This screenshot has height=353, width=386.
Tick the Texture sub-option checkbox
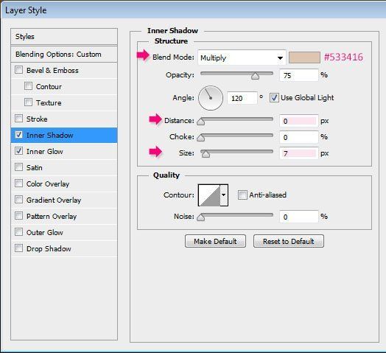click(x=28, y=102)
